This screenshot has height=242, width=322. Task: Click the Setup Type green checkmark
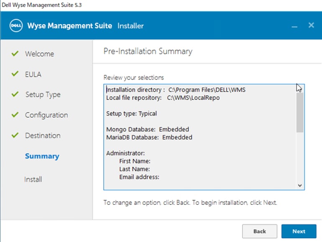pyautogui.click(x=15, y=94)
